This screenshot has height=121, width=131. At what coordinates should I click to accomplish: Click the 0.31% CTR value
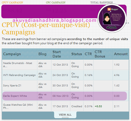point(88,106)
